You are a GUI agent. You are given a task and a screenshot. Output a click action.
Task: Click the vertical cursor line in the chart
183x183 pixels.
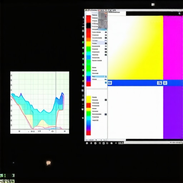pos(56,103)
